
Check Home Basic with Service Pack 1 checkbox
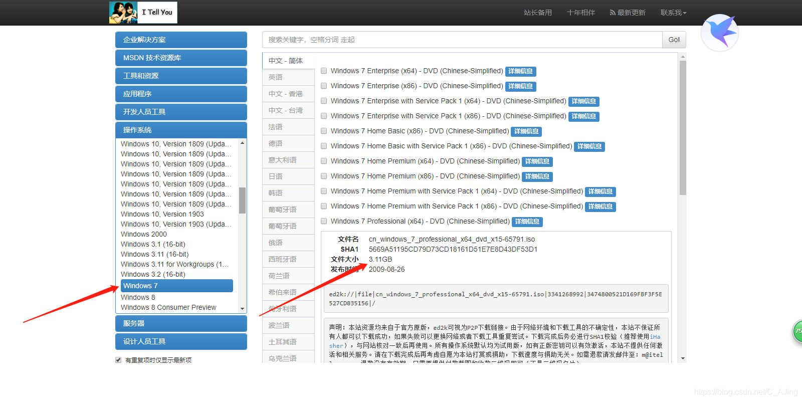[x=324, y=146]
